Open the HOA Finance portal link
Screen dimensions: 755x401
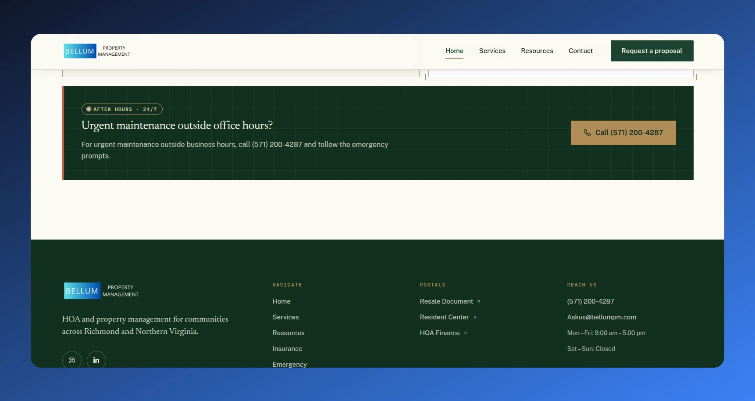click(x=443, y=333)
